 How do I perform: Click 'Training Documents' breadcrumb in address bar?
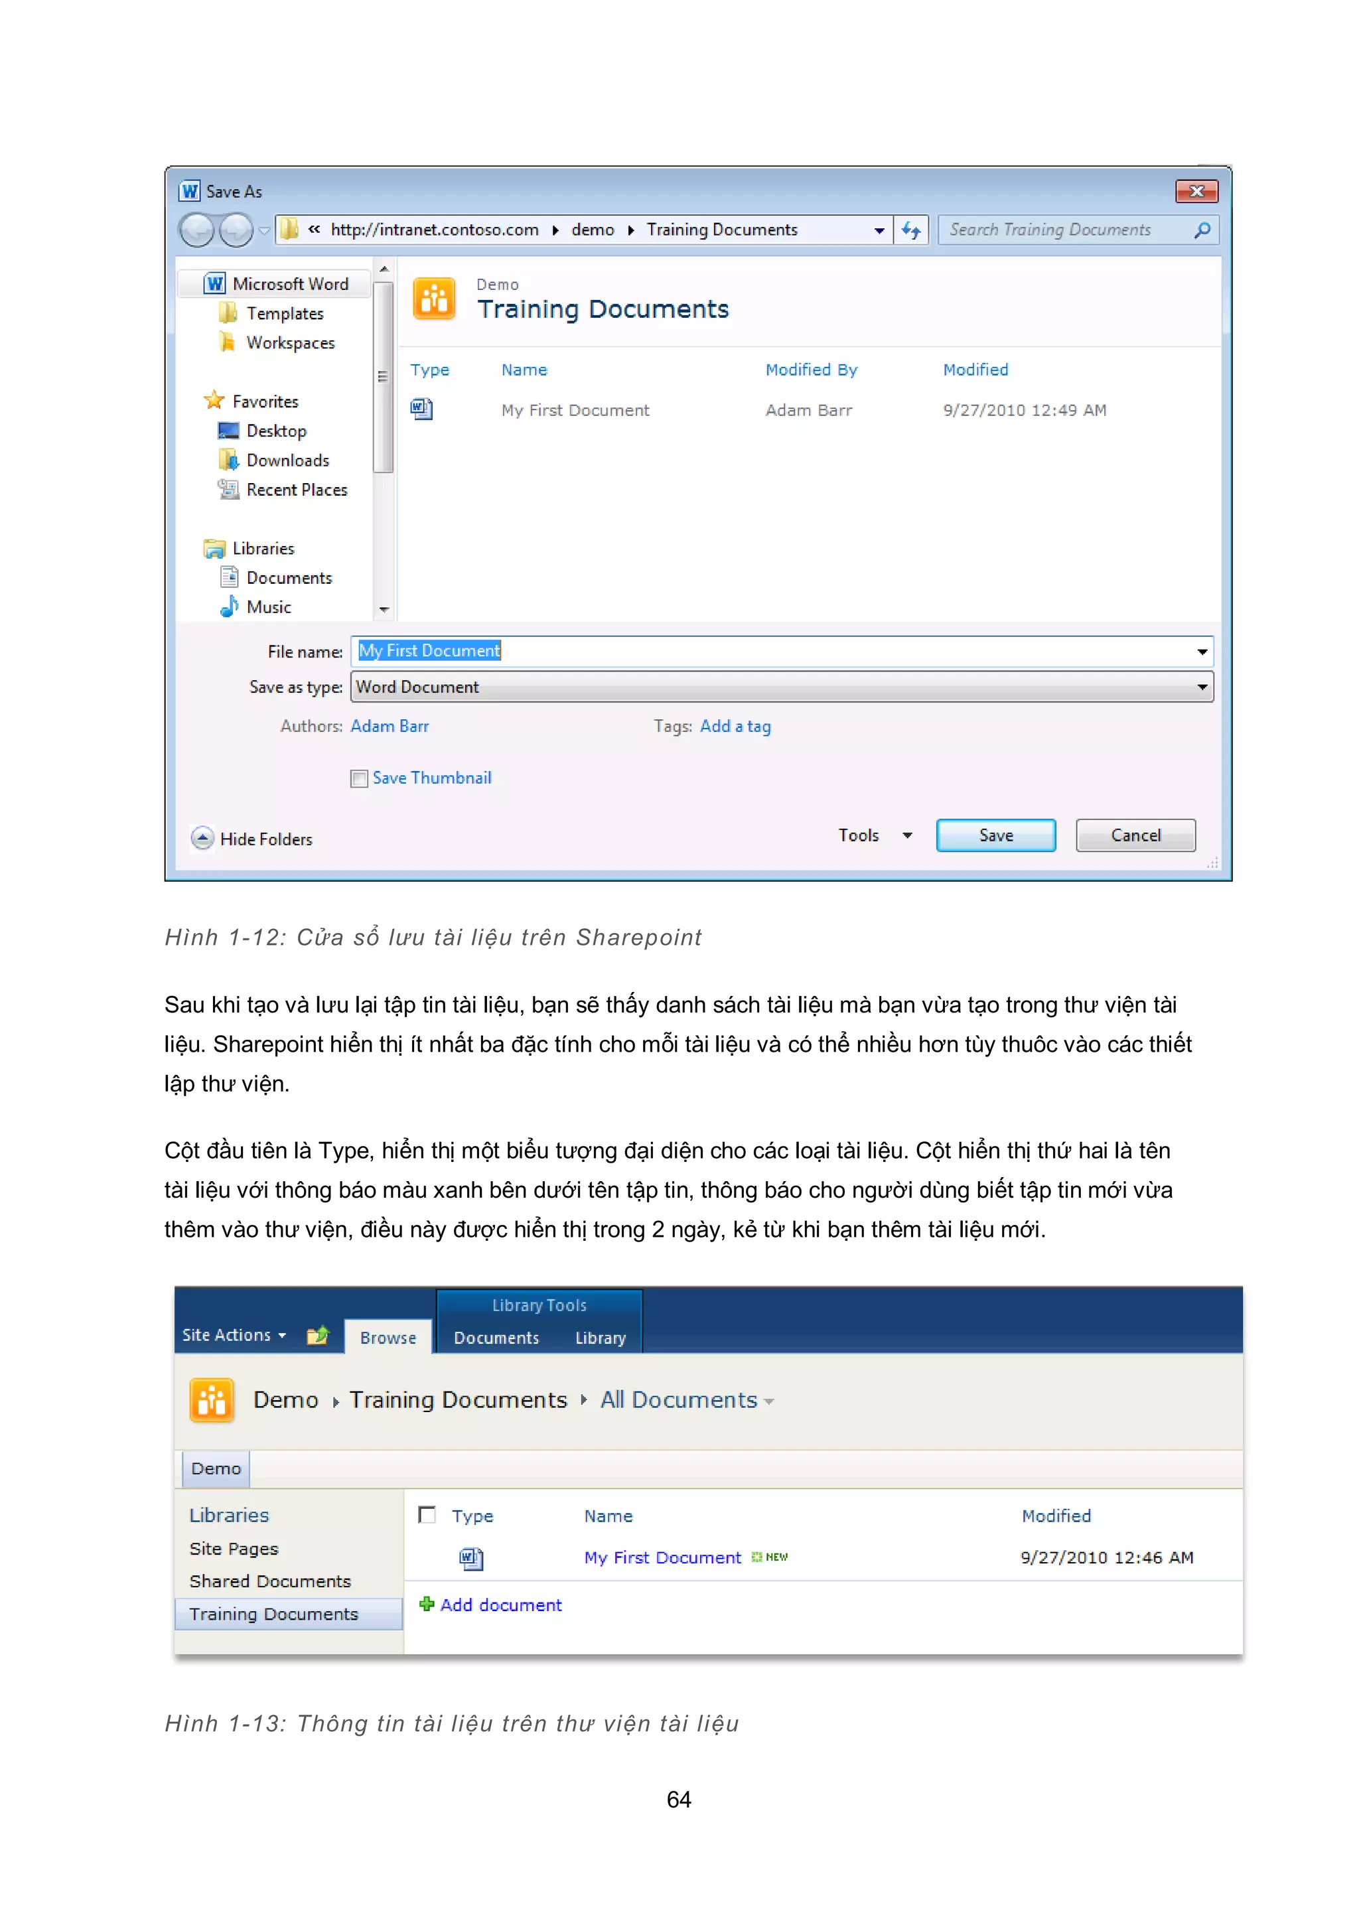pos(721,230)
